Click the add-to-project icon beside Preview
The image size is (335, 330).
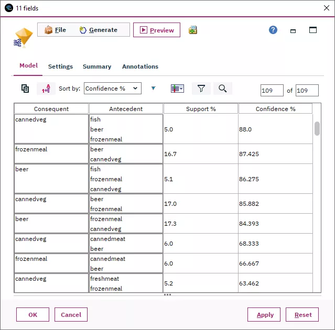pyautogui.click(x=193, y=30)
